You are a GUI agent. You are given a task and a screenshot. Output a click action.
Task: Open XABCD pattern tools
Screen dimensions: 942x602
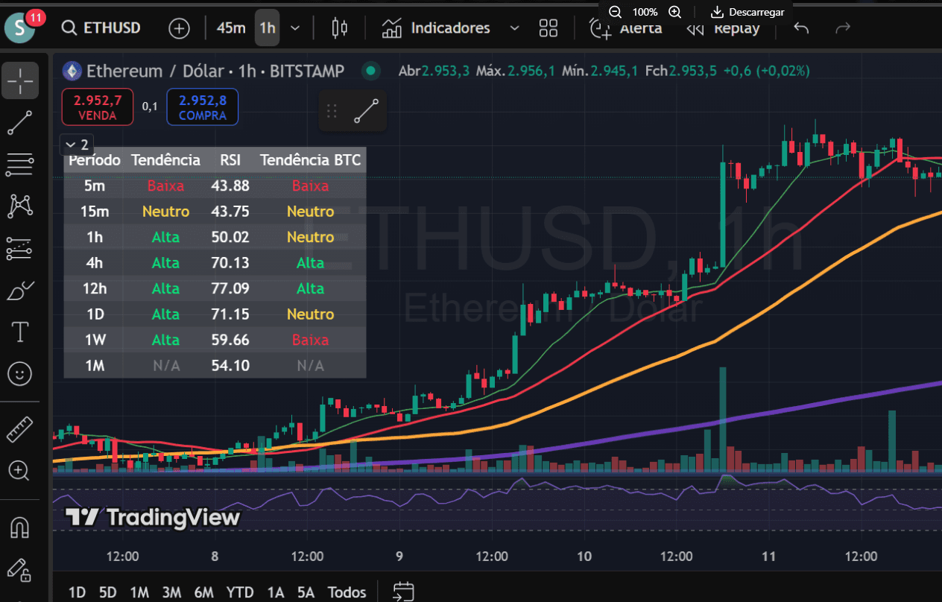pyautogui.click(x=20, y=206)
